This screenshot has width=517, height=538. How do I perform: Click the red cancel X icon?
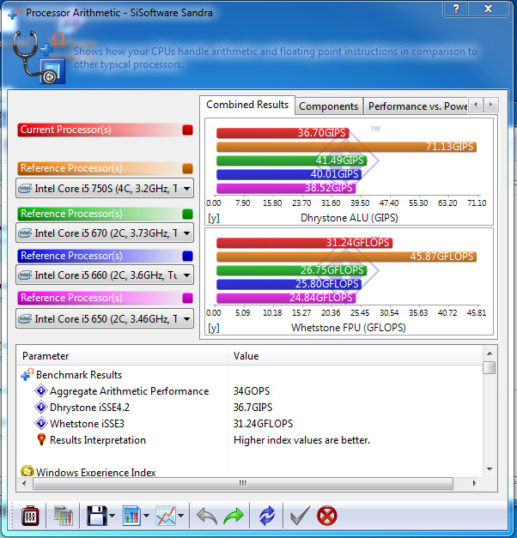tap(326, 516)
